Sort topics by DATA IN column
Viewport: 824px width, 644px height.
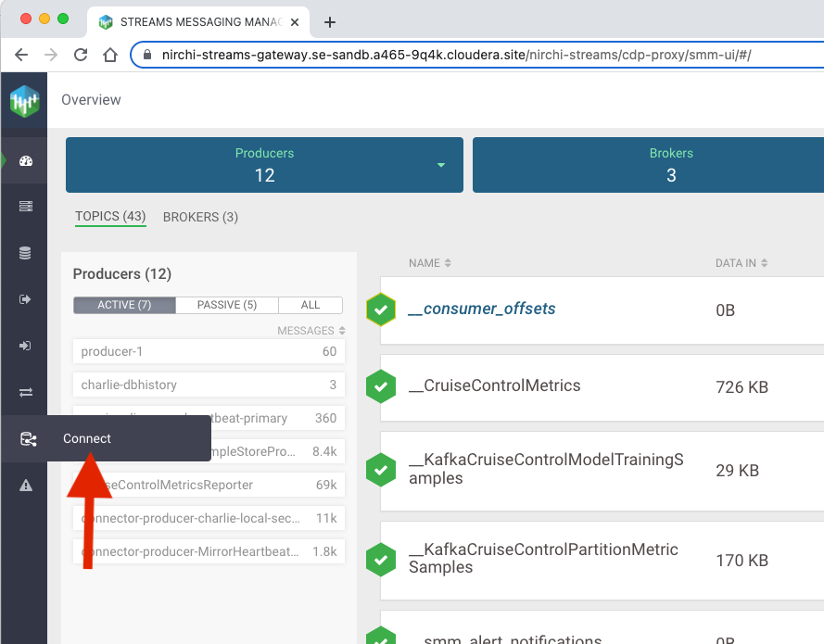pyautogui.click(x=742, y=262)
